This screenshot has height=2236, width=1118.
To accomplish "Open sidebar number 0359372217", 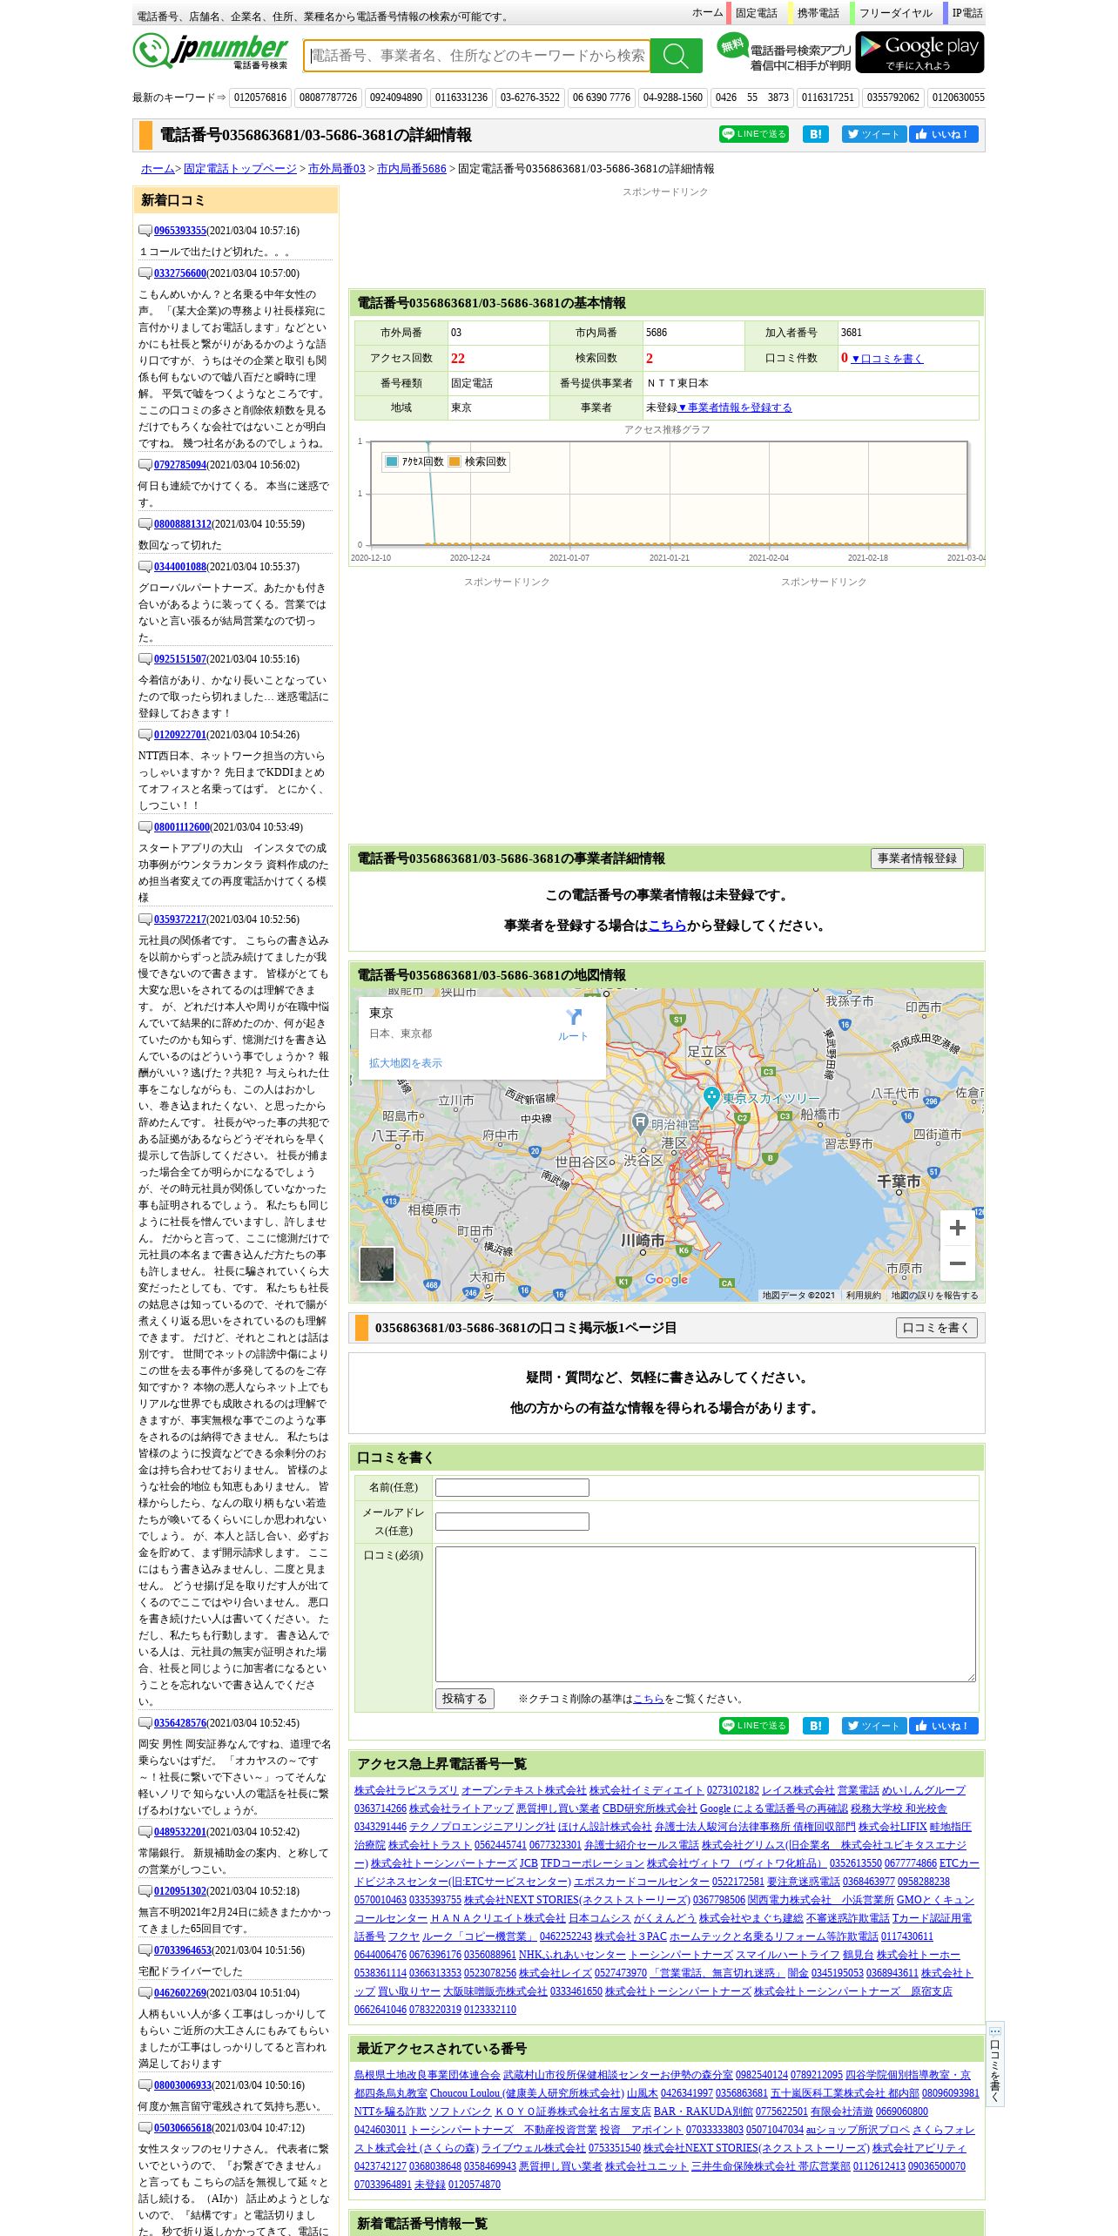I will tap(180, 919).
